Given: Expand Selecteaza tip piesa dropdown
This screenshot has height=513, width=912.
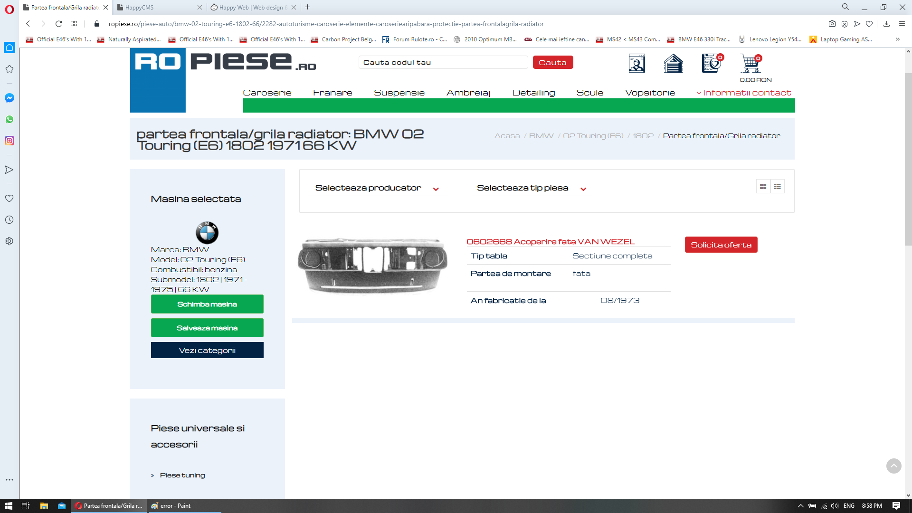Looking at the screenshot, I should [532, 188].
